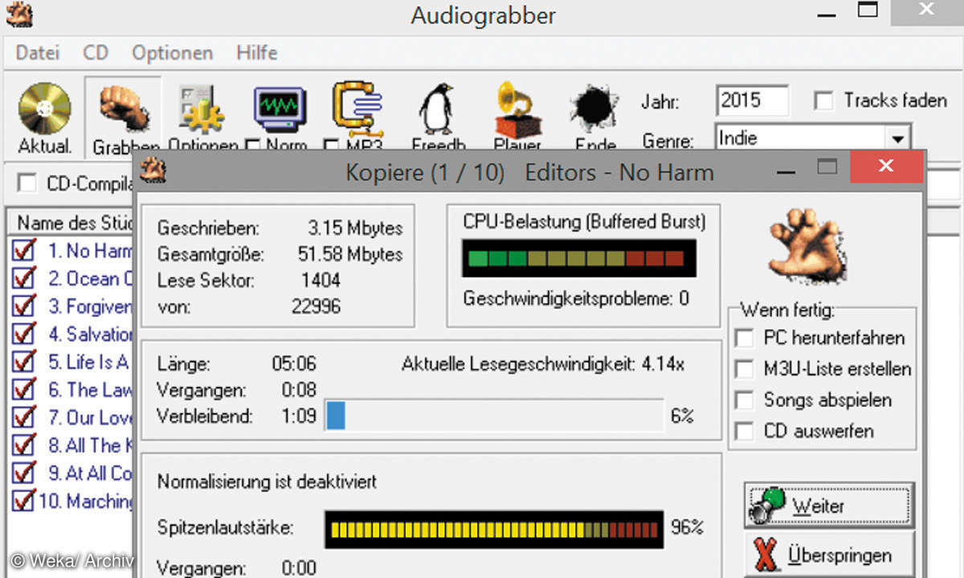Click the Audiograbber title bar app icon
This screenshot has width=964, height=578.
coord(18,13)
